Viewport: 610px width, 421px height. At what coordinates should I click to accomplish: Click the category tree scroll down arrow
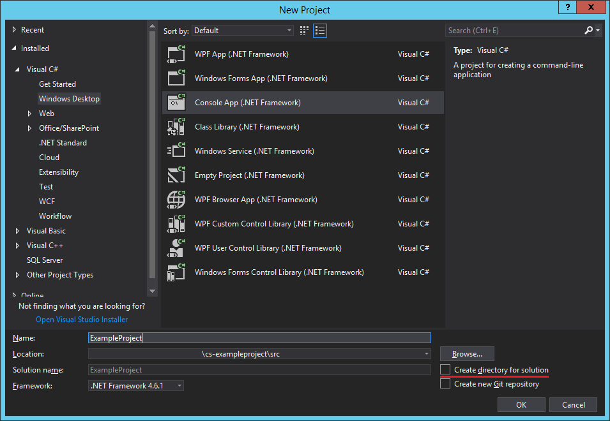[x=152, y=291]
